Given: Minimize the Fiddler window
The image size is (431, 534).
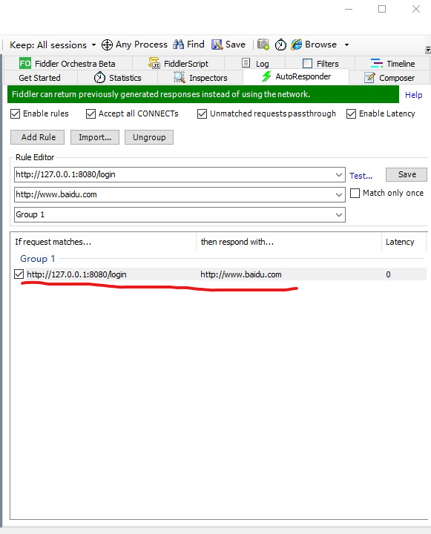Looking at the screenshot, I should (x=349, y=9).
